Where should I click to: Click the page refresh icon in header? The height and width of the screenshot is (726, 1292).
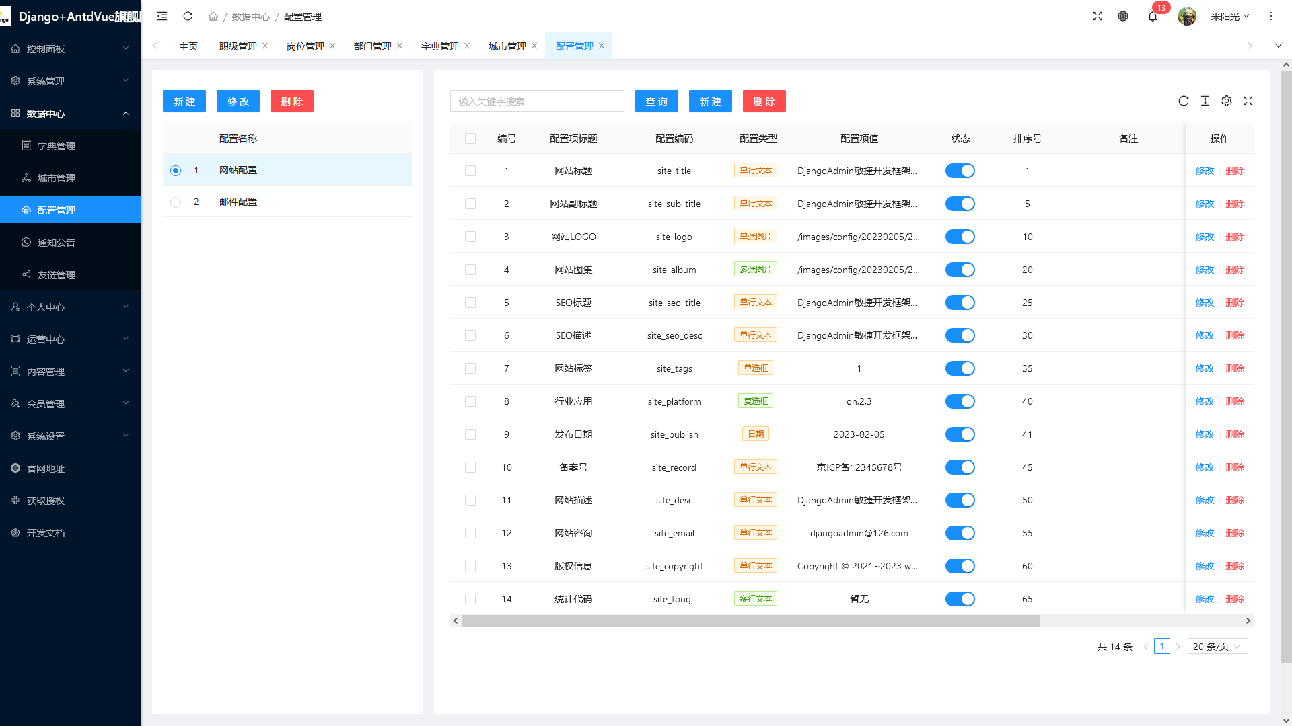tap(188, 16)
